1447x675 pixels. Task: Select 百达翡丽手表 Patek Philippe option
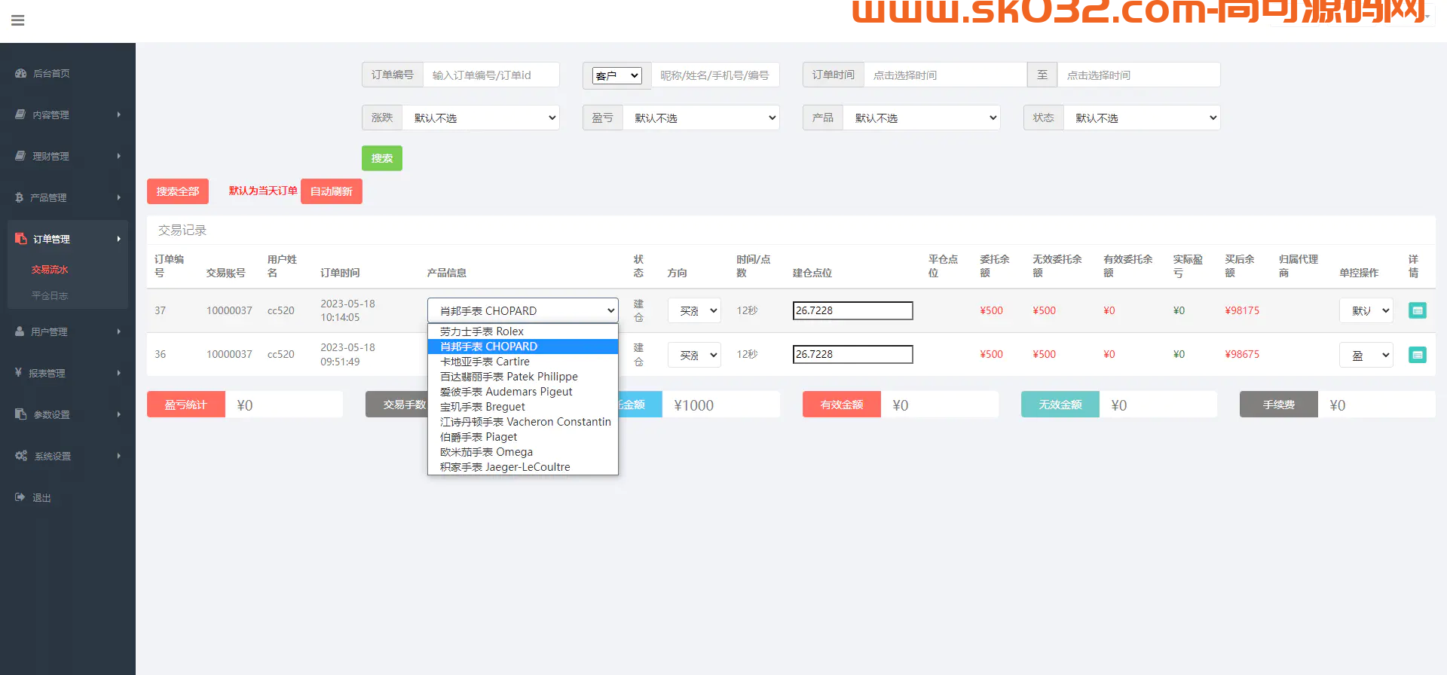pyautogui.click(x=523, y=377)
